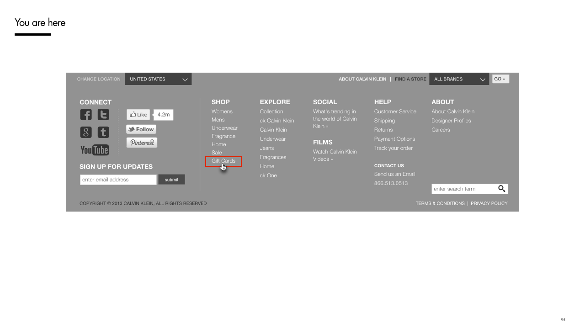Click the Facebook Like button
585x329 pixels.
[x=138, y=115]
